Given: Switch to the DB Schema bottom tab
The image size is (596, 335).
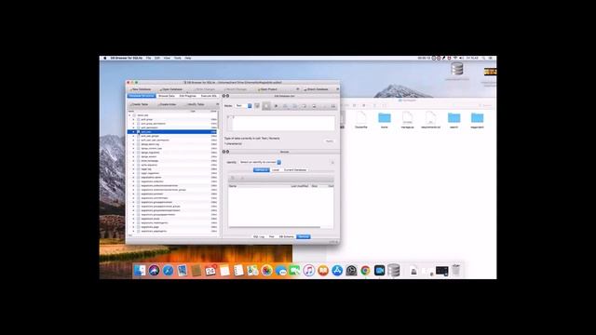Looking at the screenshot, I should [286, 236].
